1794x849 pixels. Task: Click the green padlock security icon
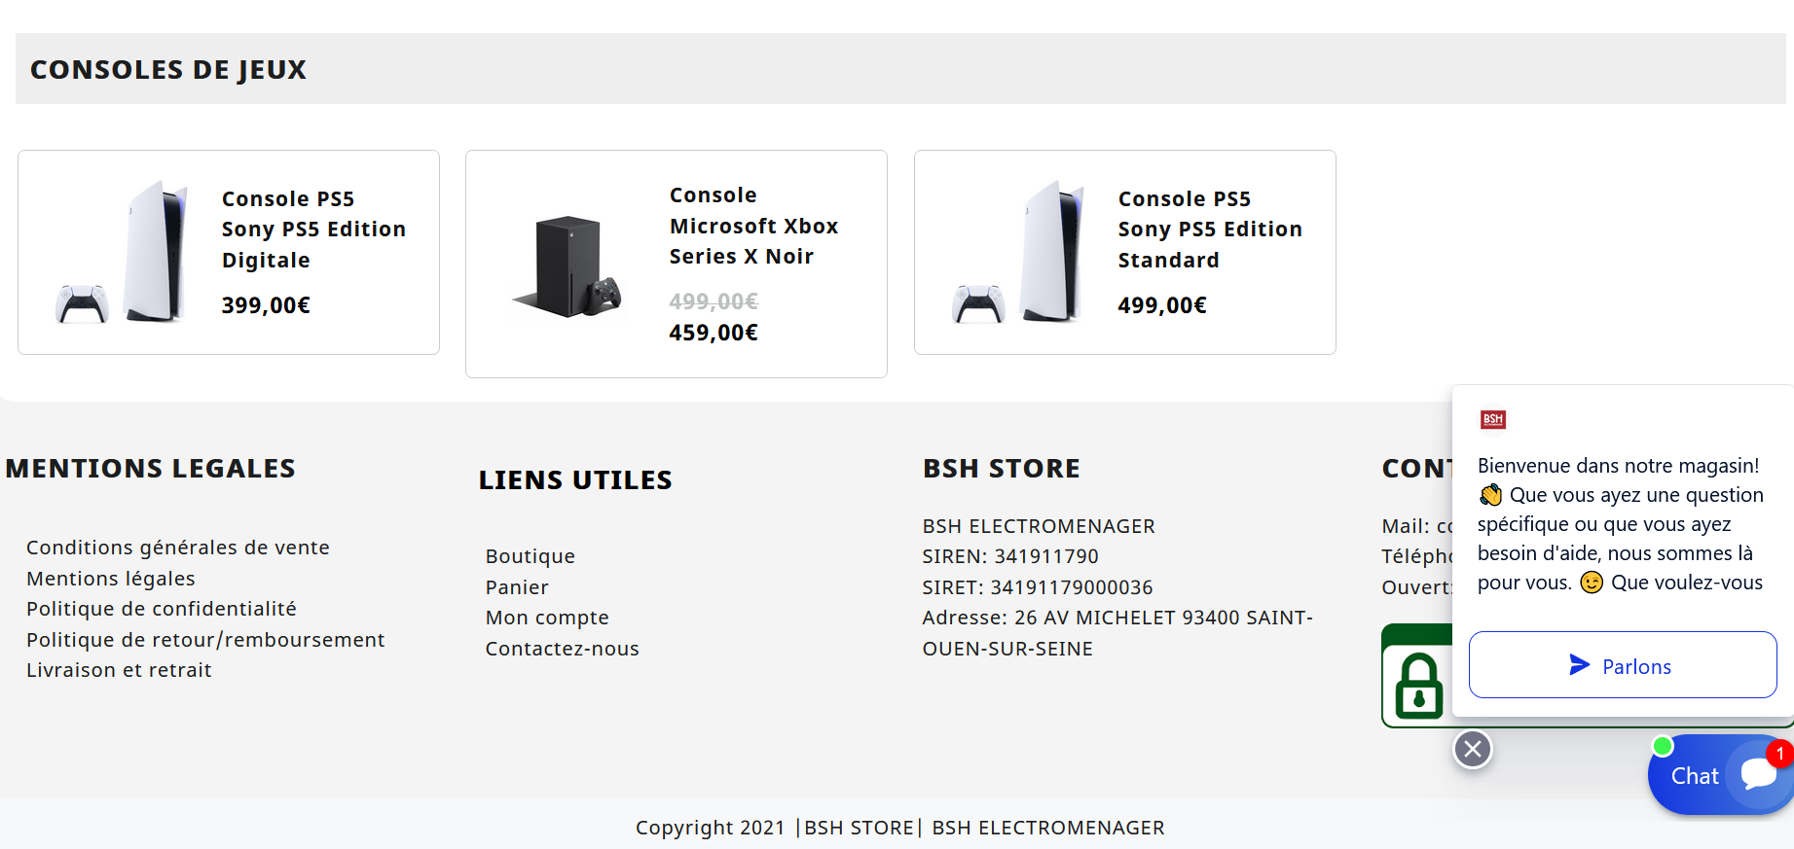[1418, 685]
